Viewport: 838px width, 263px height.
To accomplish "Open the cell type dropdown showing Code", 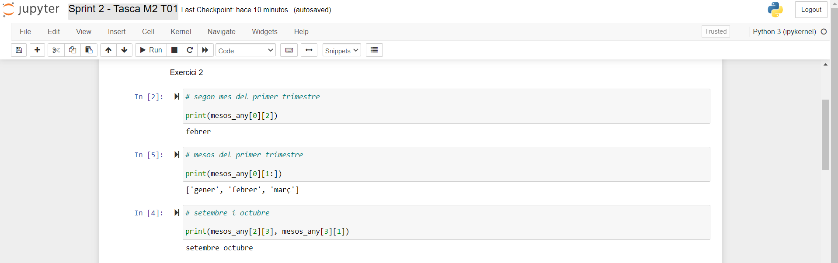I will 245,50.
